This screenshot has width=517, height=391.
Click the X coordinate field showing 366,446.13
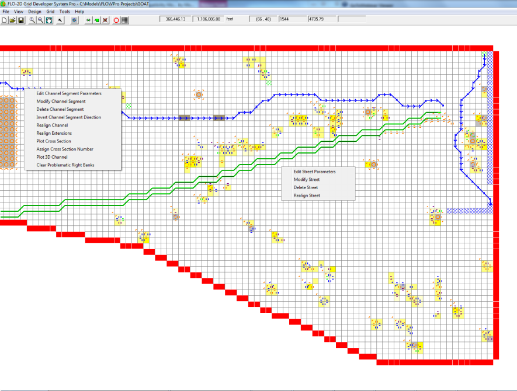[175, 19]
